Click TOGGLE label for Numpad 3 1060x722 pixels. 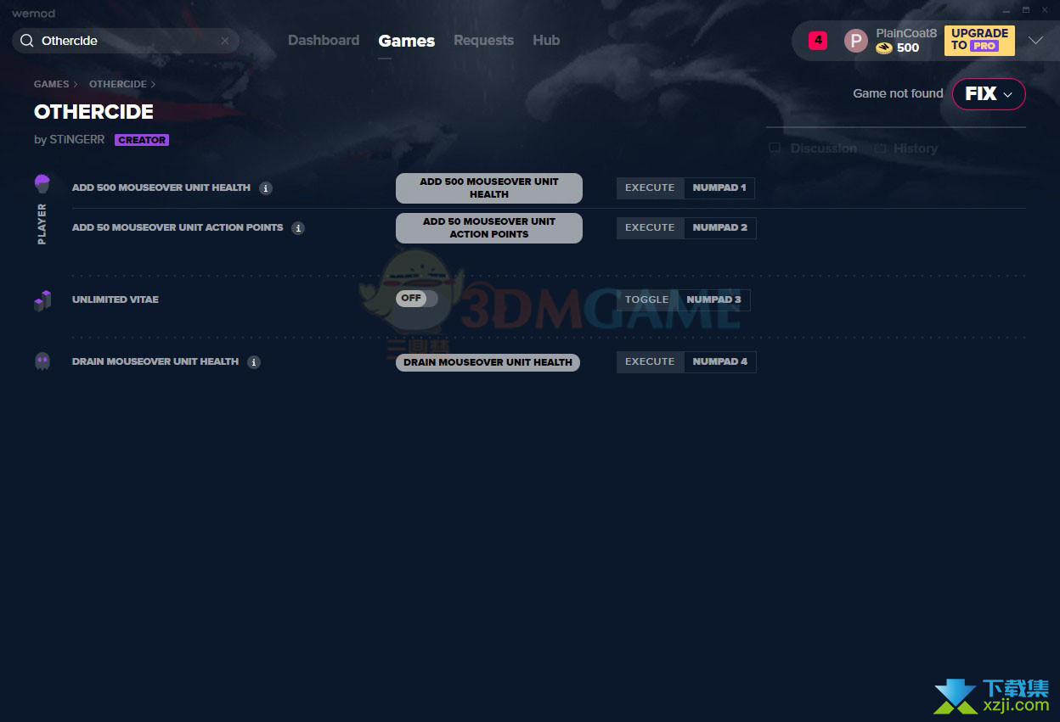click(647, 300)
